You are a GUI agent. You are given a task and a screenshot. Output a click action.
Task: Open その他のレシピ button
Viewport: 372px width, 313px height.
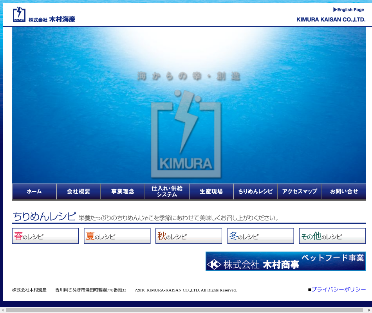tap(332, 236)
